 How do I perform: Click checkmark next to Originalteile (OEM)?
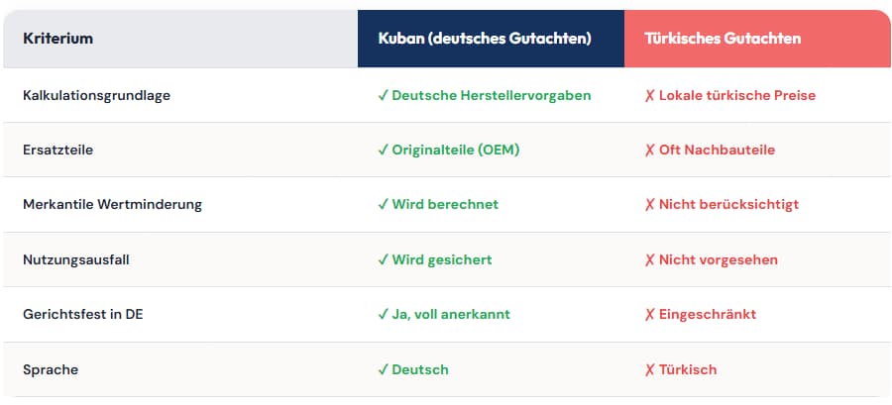pyautogui.click(x=383, y=150)
